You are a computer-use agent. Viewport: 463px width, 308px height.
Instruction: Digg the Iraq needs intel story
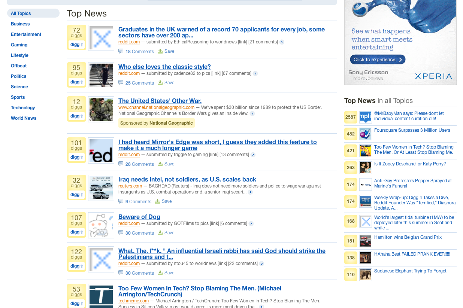76,195
